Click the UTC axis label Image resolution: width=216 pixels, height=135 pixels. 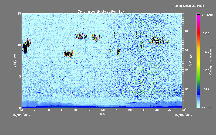pos(103,114)
